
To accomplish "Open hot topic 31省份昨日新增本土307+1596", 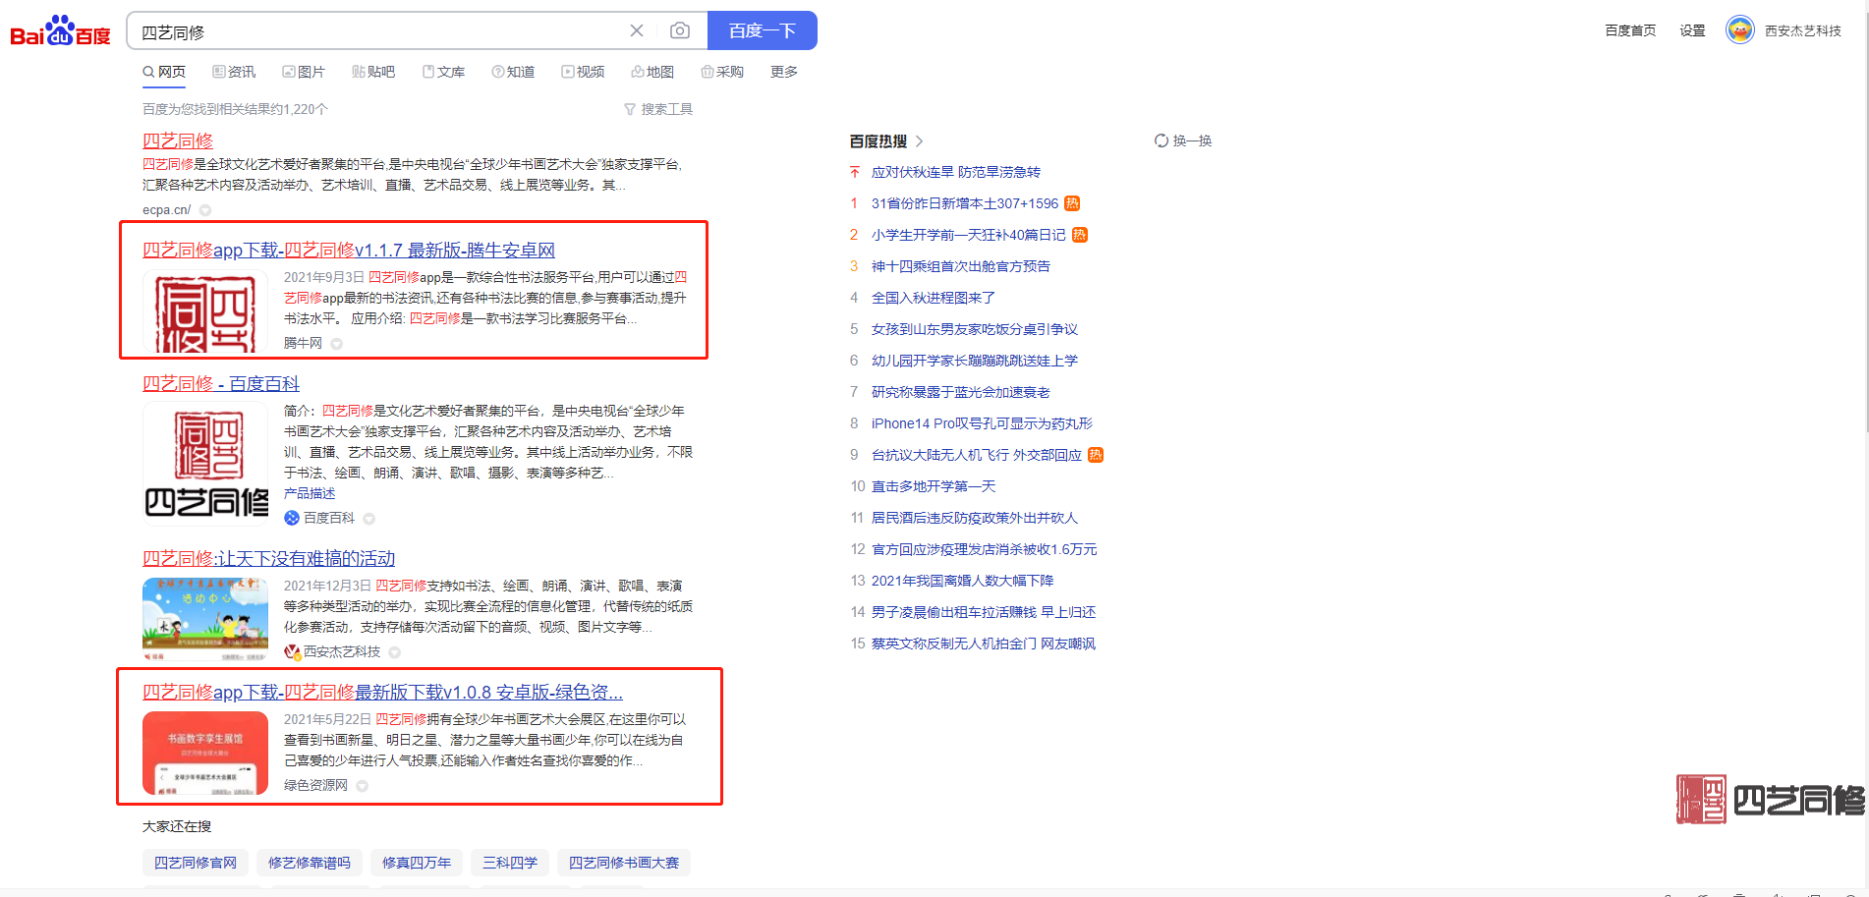I will pos(965,203).
